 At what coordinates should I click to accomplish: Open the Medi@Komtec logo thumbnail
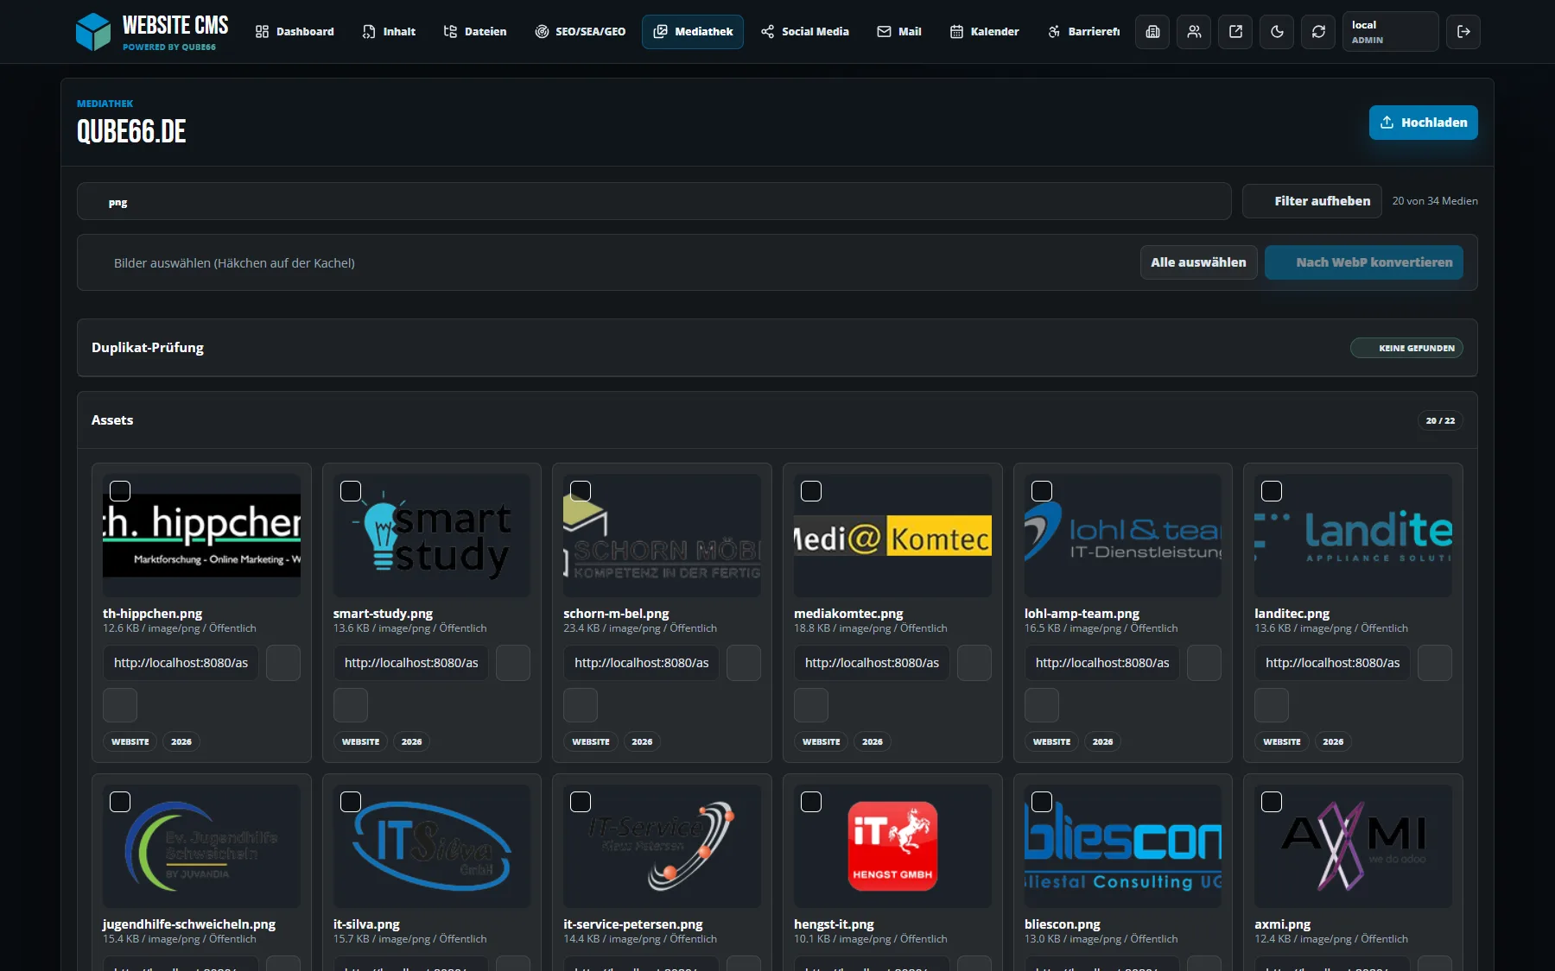pyautogui.click(x=892, y=536)
